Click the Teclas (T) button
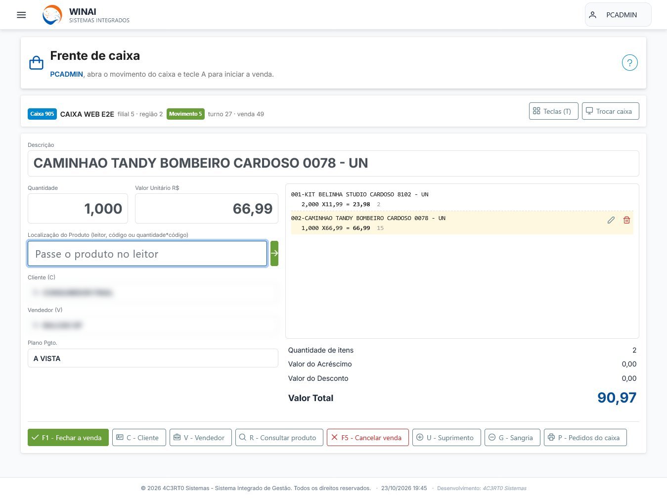Image resolution: width=667 pixels, height=498 pixels. pyautogui.click(x=553, y=111)
